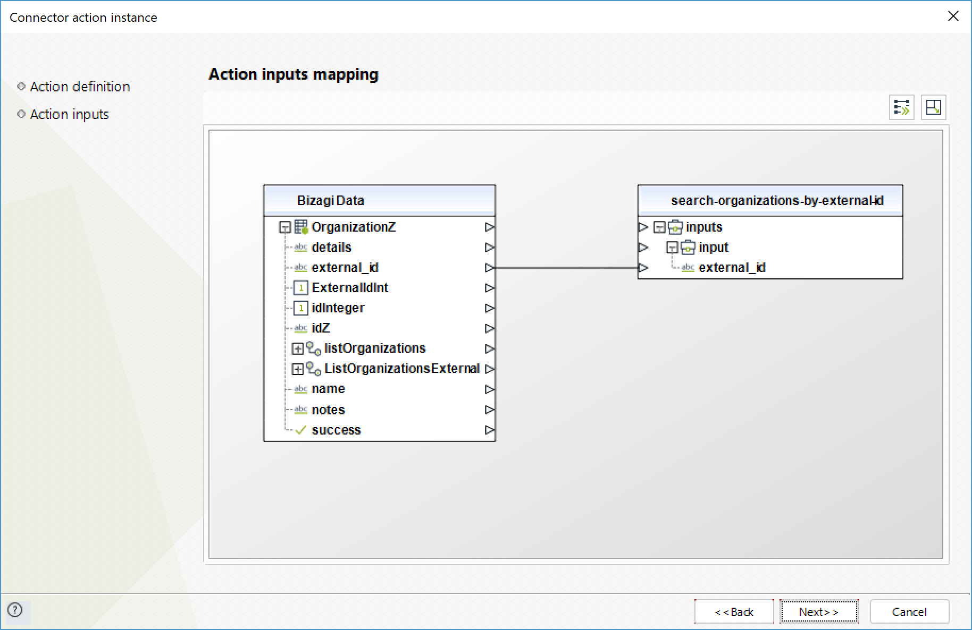Click the <<Back button
Viewport: 972px width, 630px height.
(734, 612)
